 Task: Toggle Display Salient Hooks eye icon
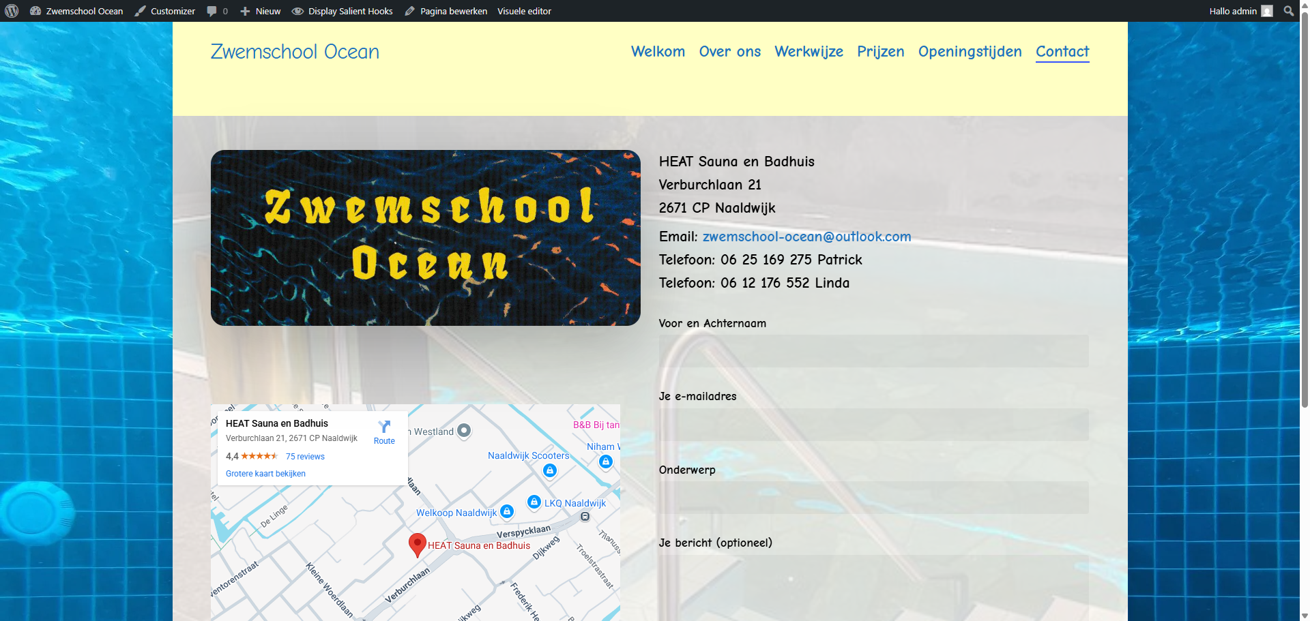[x=297, y=11]
